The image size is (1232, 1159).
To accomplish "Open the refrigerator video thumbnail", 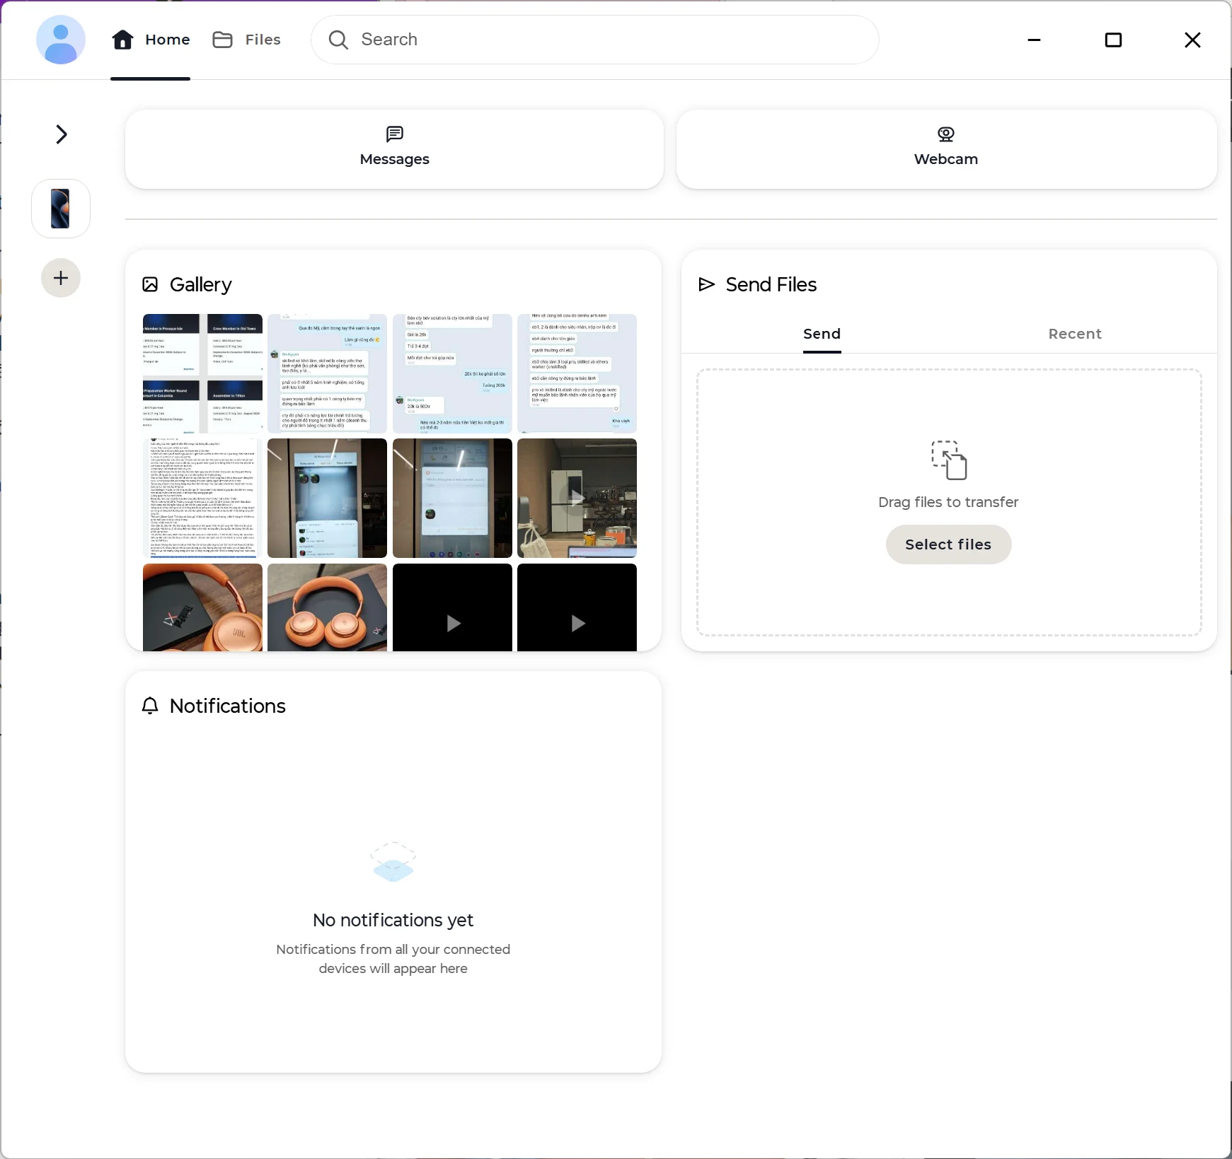I will tap(577, 498).
